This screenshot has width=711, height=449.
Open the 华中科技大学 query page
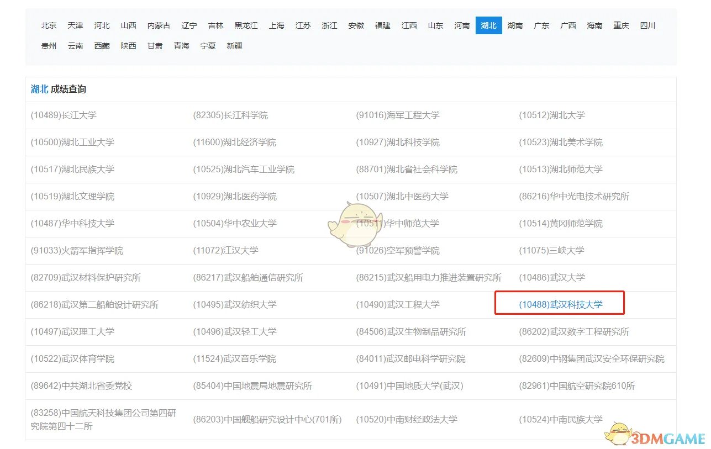(78, 223)
